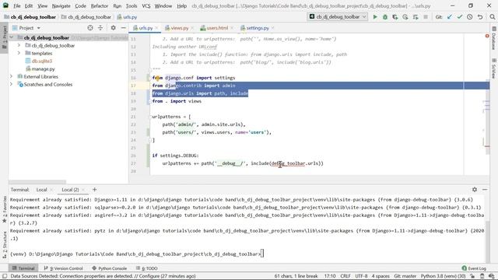
Task: Show Git history clock icon
Action: (x=470, y=17)
